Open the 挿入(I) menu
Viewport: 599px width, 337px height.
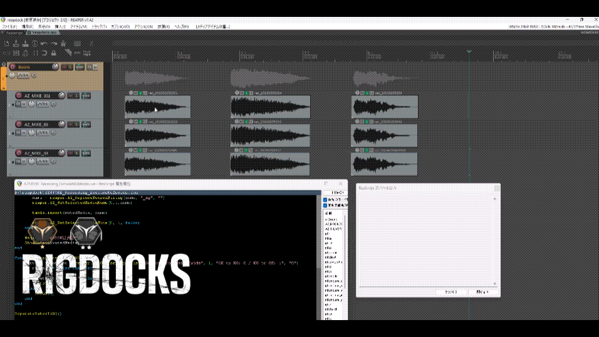coord(60,27)
